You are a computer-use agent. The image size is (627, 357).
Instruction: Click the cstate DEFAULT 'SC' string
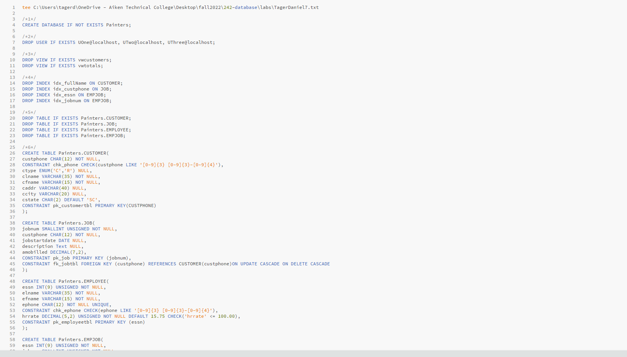pos(92,200)
